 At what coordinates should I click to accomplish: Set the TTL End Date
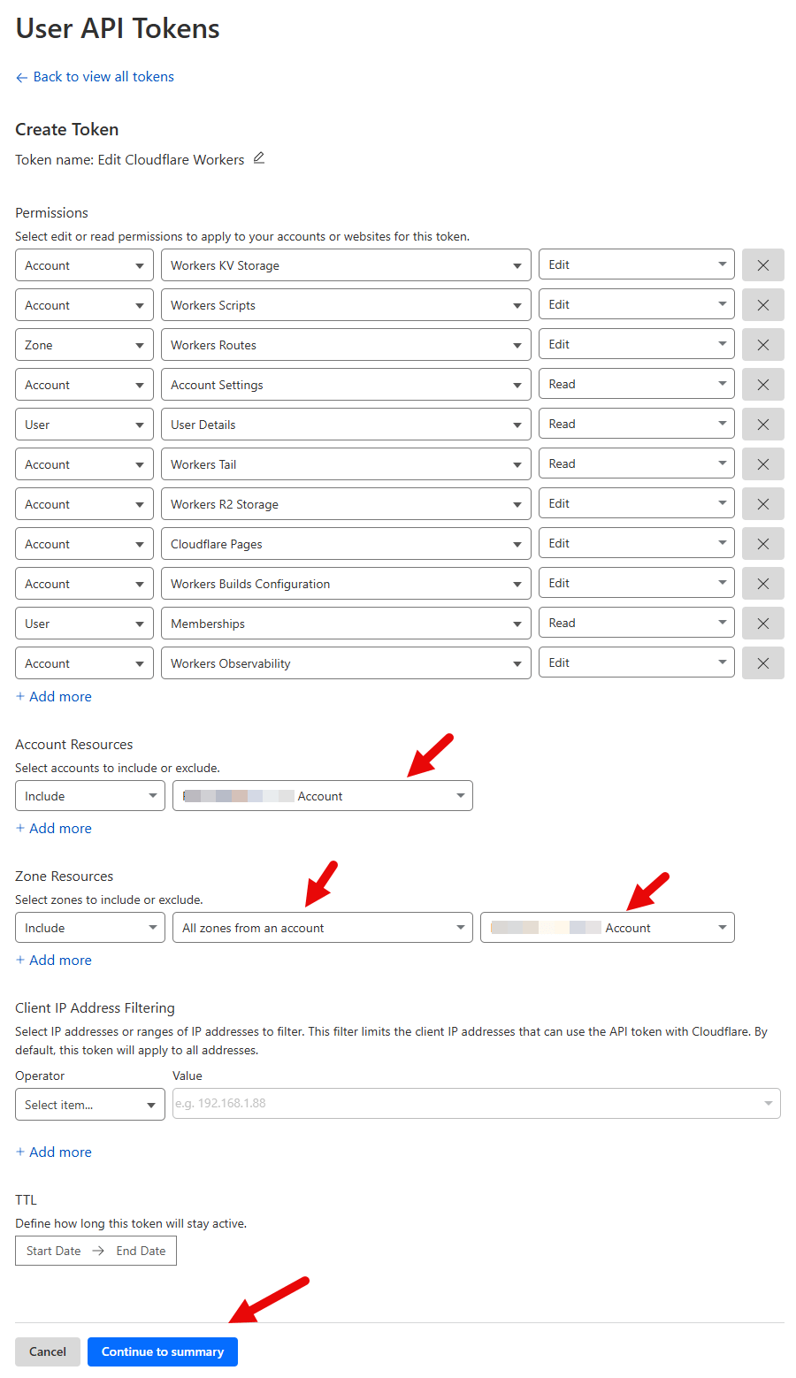141,1251
